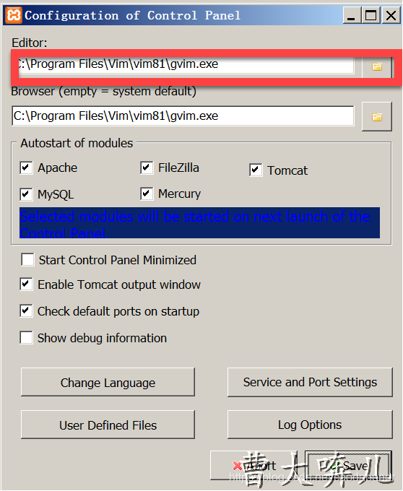Enable Start Control Panel Minimized
This screenshot has height=491, width=403.
(27, 260)
